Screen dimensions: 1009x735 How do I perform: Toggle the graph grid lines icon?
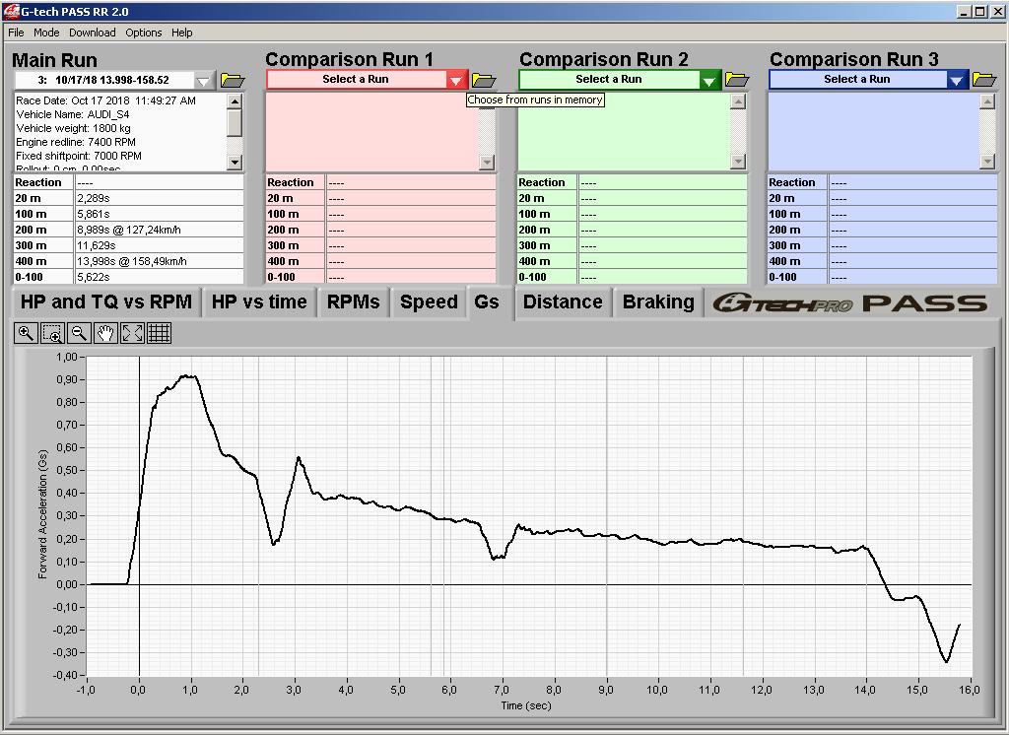pyautogui.click(x=159, y=333)
